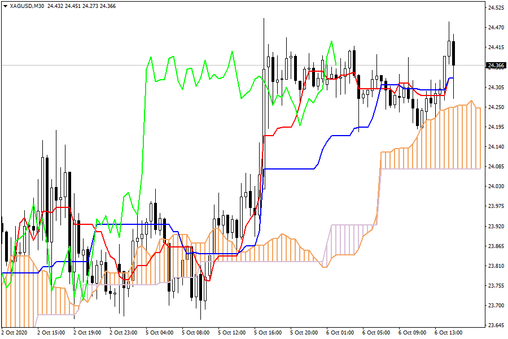Click the 5 Oct 12:00 time label
The image size is (508, 339).
click(232, 332)
